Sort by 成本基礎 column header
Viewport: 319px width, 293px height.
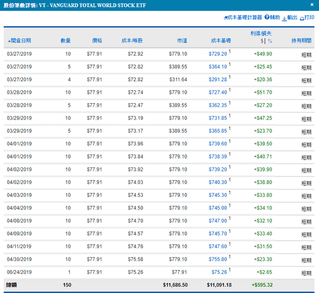click(x=221, y=40)
